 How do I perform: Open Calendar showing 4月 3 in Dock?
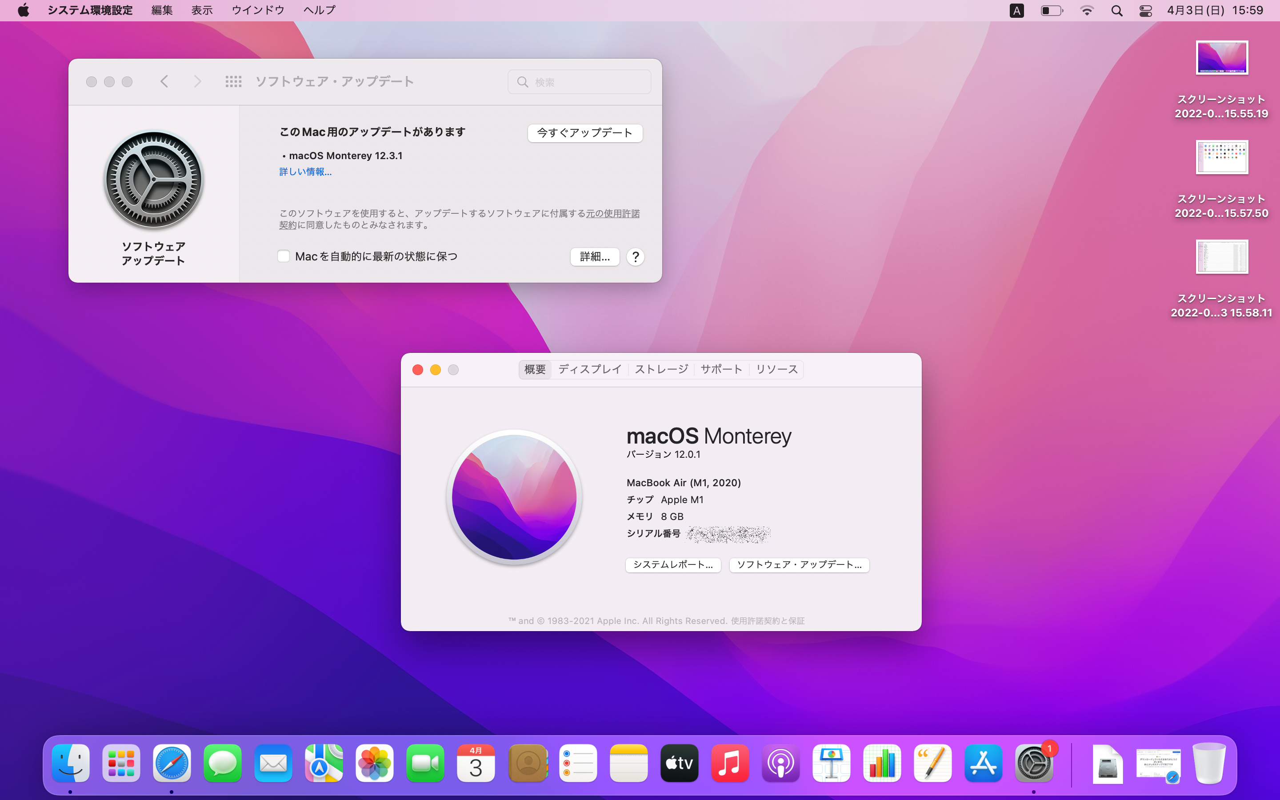click(x=476, y=763)
